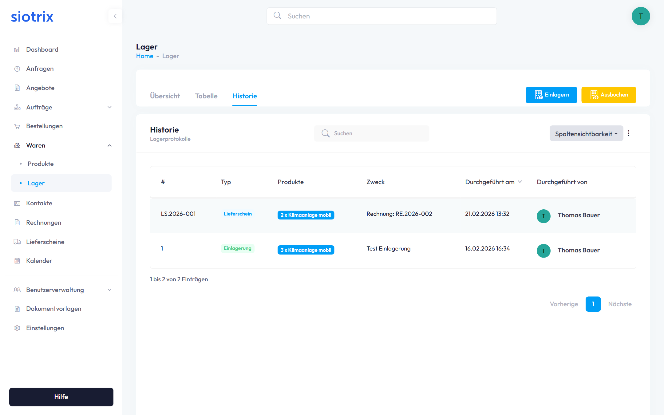
Task: Switch to the Tabelle tab
Action: coord(206,96)
